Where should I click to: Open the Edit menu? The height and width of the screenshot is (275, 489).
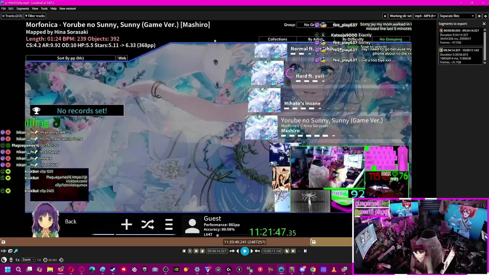11,8
